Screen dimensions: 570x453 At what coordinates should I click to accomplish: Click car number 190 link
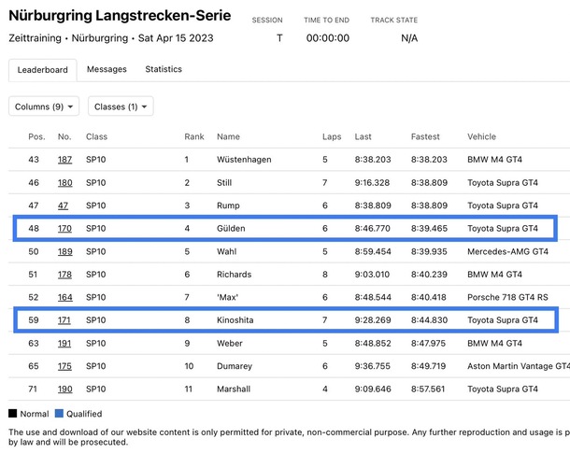[64, 389]
